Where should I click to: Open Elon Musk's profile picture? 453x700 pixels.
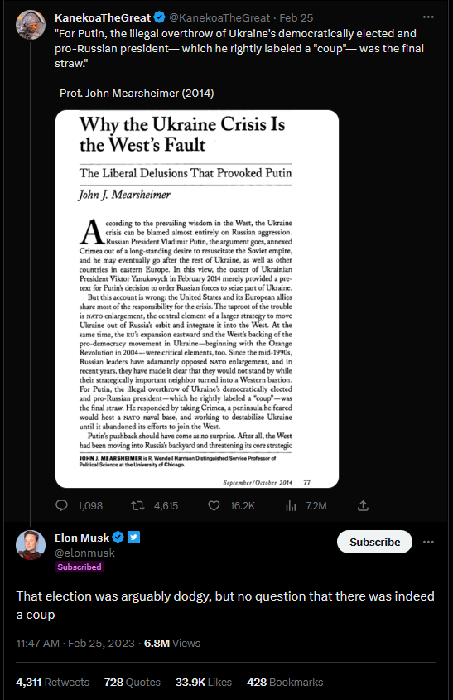[31, 544]
